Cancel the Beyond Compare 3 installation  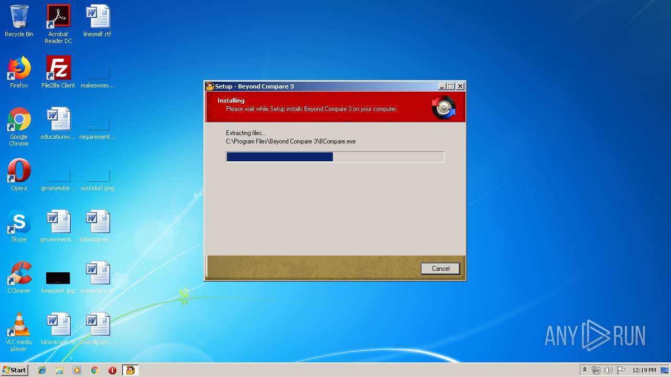point(440,269)
